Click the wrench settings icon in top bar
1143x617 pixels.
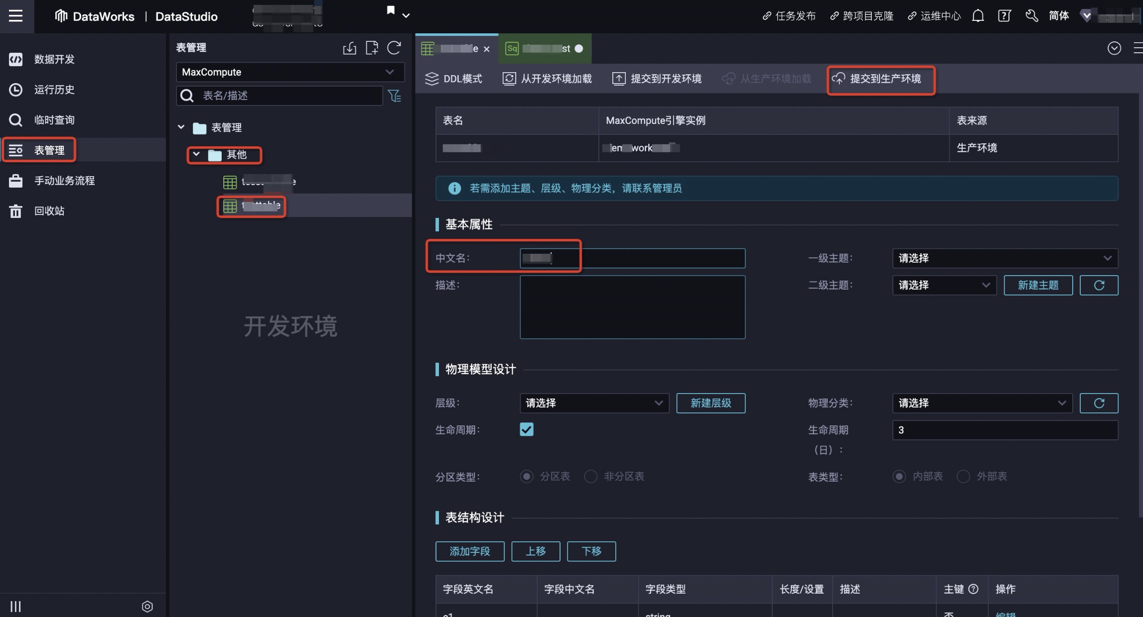coord(1031,16)
